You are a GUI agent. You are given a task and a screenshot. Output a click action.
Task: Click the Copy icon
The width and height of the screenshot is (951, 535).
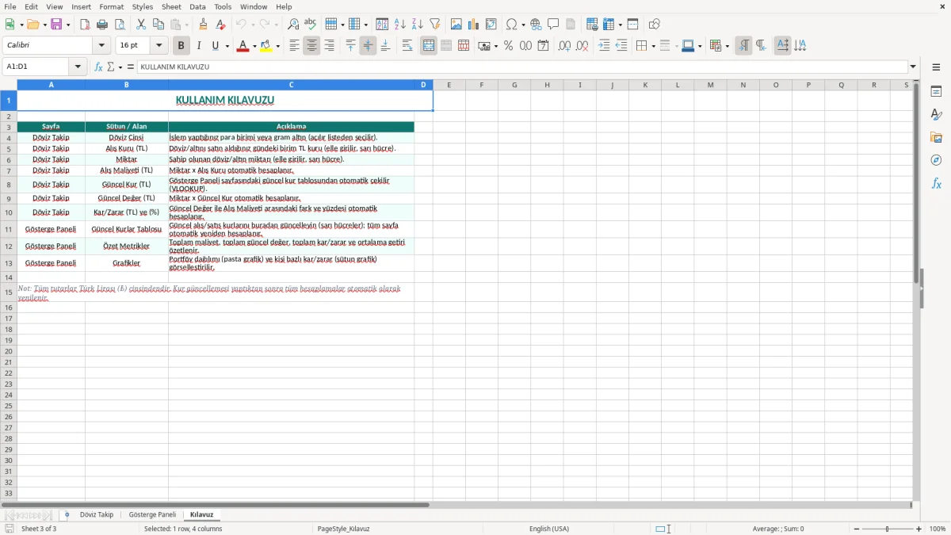(x=158, y=25)
